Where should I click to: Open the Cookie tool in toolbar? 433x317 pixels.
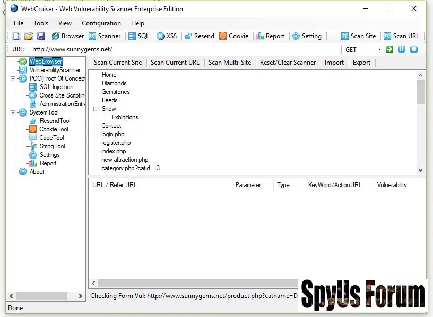click(233, 36)
